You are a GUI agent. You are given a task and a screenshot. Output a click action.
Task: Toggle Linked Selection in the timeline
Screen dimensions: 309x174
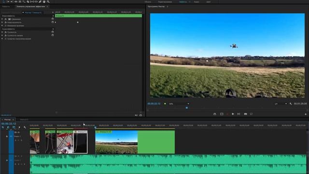pyautogui.click(x=14, y=127)
